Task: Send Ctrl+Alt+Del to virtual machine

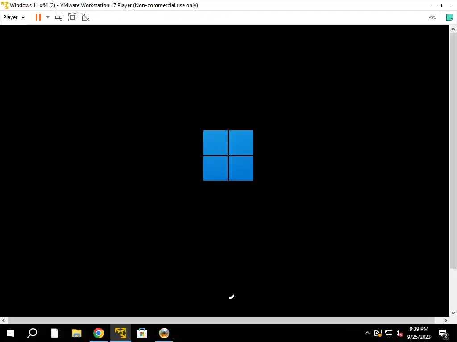Action: pos(59,17)
